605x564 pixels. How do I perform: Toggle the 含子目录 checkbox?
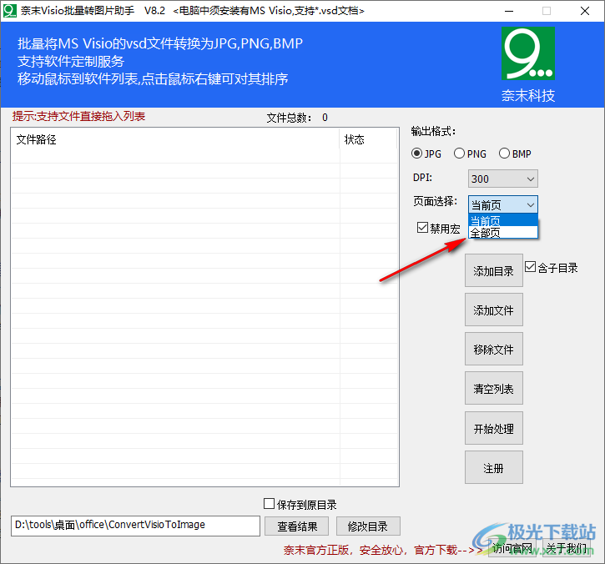pos(551,267)
